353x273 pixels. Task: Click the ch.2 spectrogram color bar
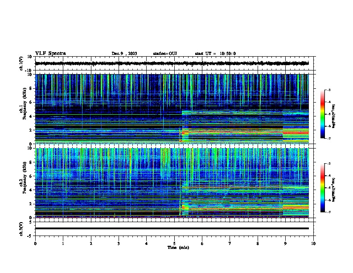[323, 188]
